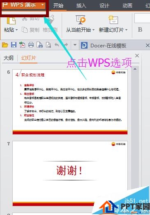Open the 插入 ribbon tab
The image size is (150, 215).
[81, 6]
